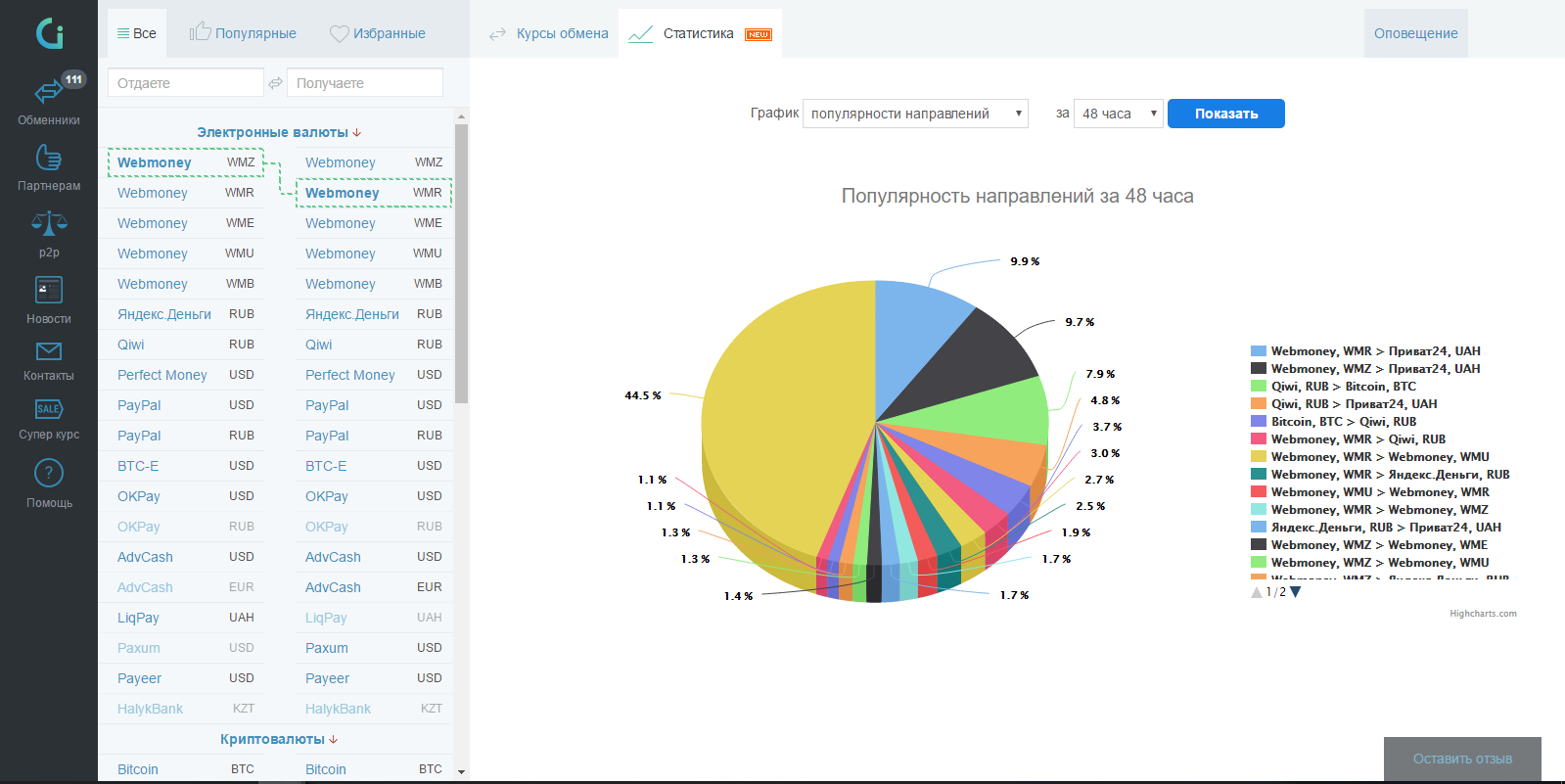Focus the Отдаете search field

pyautogui.click(x=186, y=83)
